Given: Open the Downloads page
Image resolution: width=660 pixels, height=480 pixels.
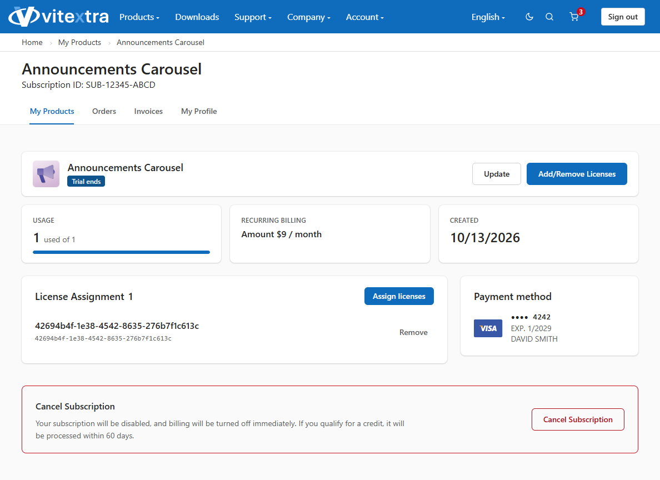Looking at the screenshot, I should [197, 17].
